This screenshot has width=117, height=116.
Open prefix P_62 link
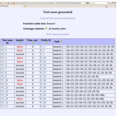[x=43, y=106]
